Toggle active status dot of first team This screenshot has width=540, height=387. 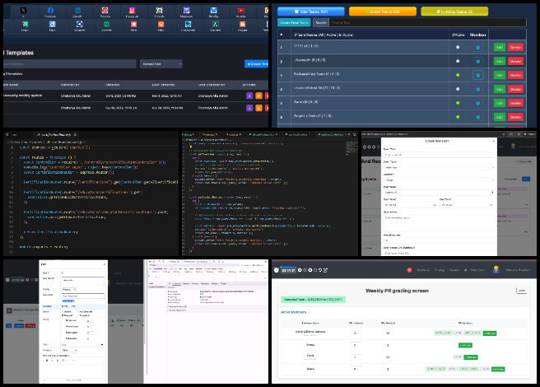click(457, 47)
